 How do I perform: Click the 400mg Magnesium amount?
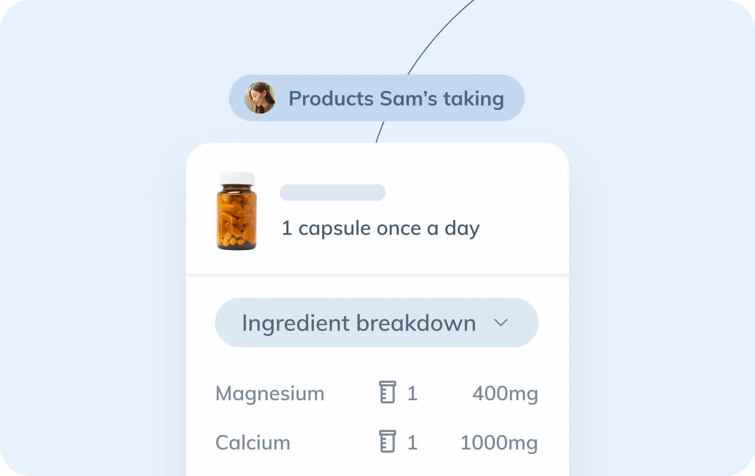tap(505, 394)
